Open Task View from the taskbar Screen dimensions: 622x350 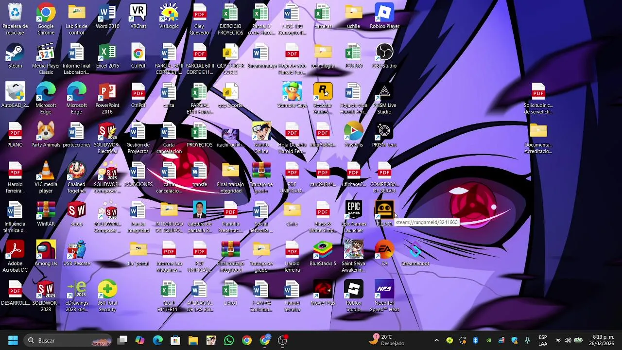point(122,340)
